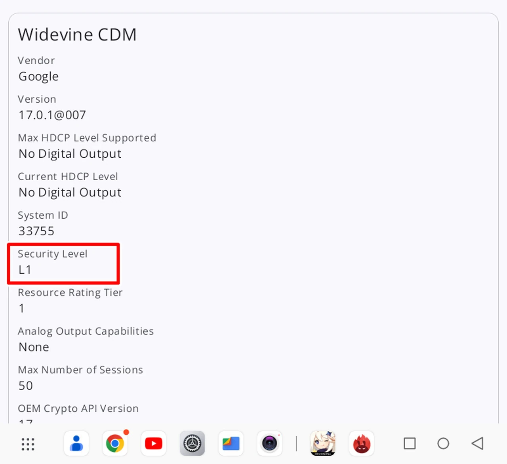Open the app drawer grid icon
The image size is (507, 464).
[x=28, y=444]
